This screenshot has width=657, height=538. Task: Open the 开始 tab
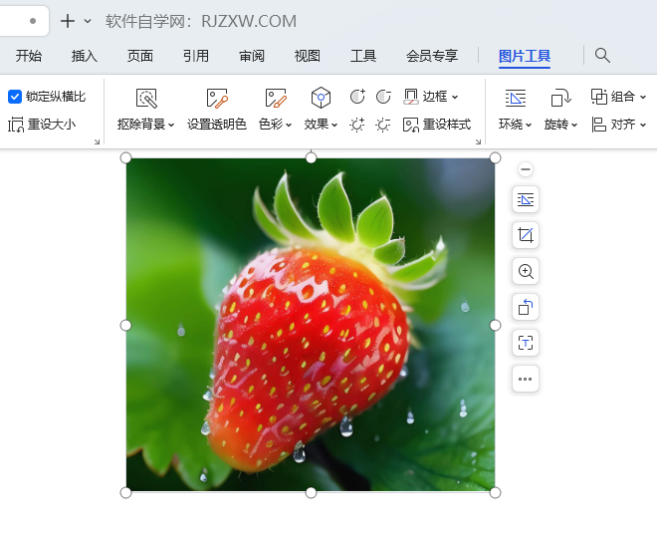[x=29, y=56]
